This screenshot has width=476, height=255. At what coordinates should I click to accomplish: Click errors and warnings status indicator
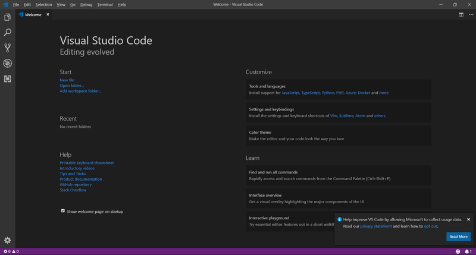(x=11, y=251)
